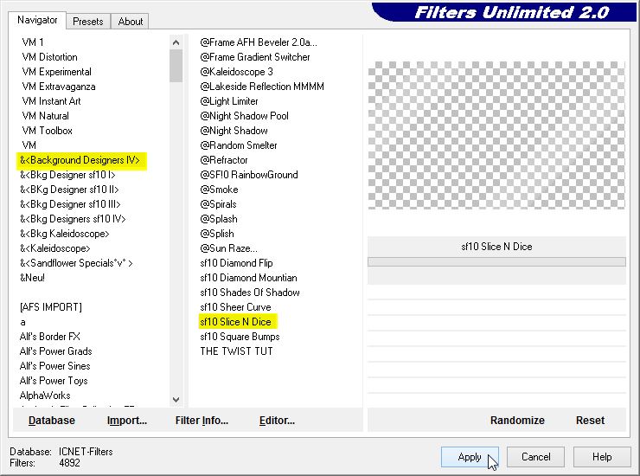Select VM Natural category
The image size is (640, 476).
coord(45,116)
